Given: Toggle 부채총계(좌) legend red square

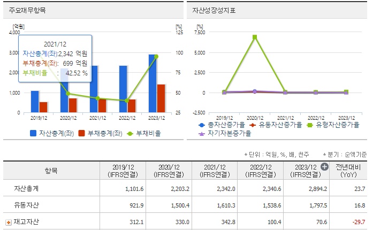Looking at the screenshot, I should 81,133.
